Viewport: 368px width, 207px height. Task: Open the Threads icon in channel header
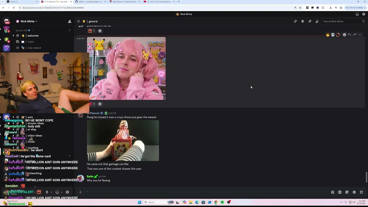[295, 21]
